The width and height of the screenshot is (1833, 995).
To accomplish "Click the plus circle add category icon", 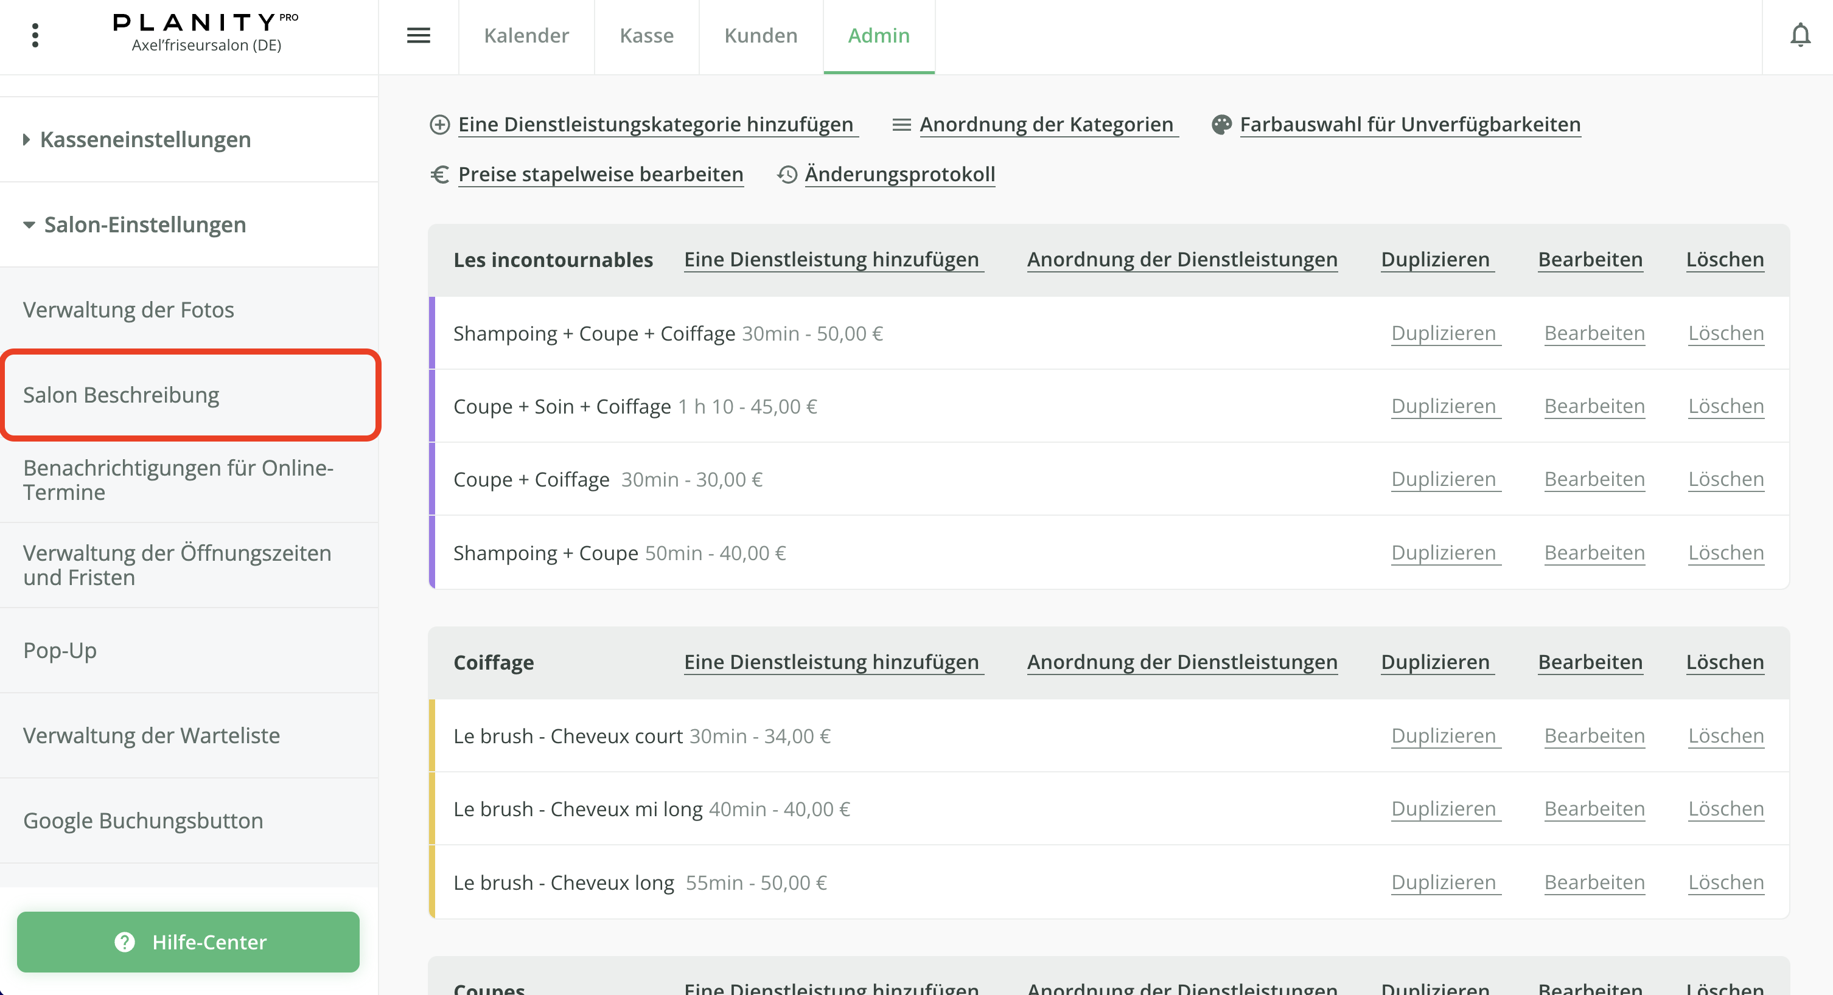I will coord(440,125).
